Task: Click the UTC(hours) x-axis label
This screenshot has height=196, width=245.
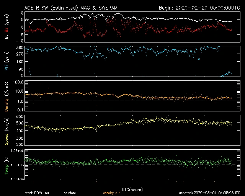Action: tap(133, 189)
